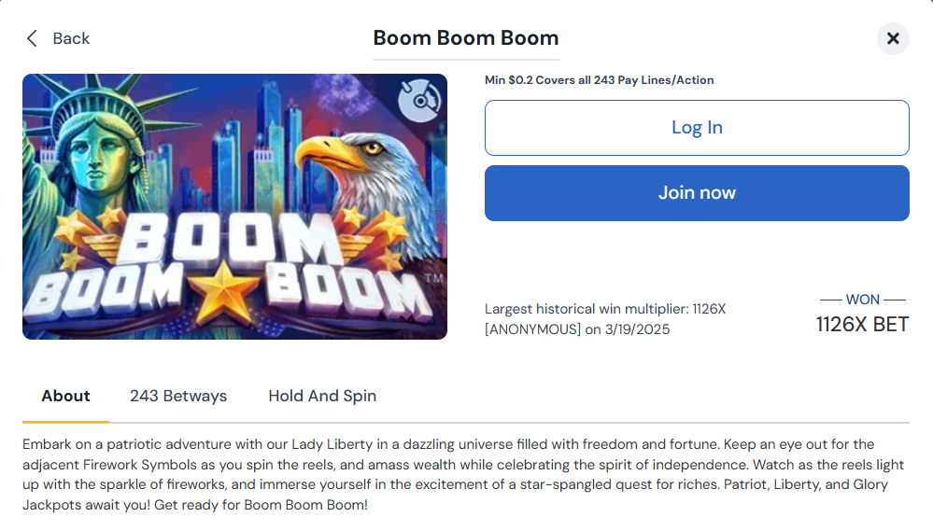Image resolution: width=933 pixels, height=531 pixels.
Task: Close the Boom Boom Boom game dialog
Action: (893, 38)
